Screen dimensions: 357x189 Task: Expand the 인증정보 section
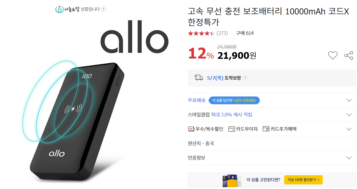pyautogui.click(x=272, y=158)
